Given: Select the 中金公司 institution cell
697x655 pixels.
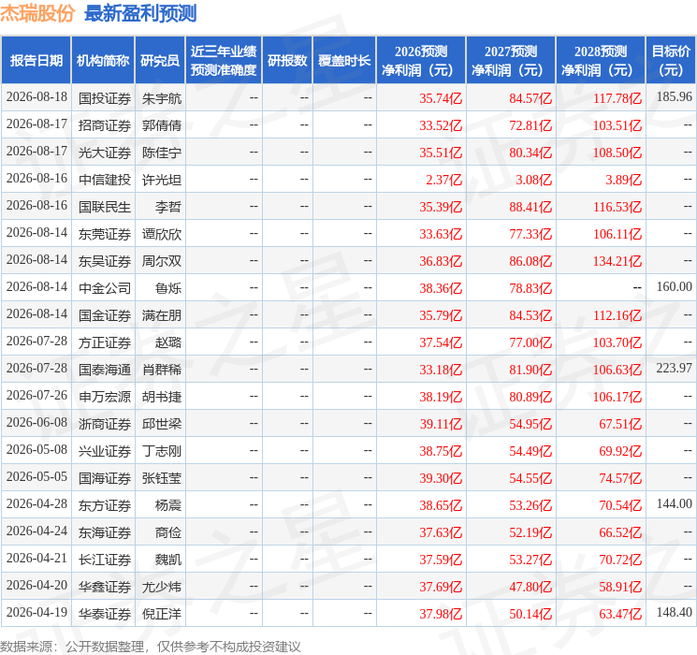Looking at the screenshot, I should 105,287.
